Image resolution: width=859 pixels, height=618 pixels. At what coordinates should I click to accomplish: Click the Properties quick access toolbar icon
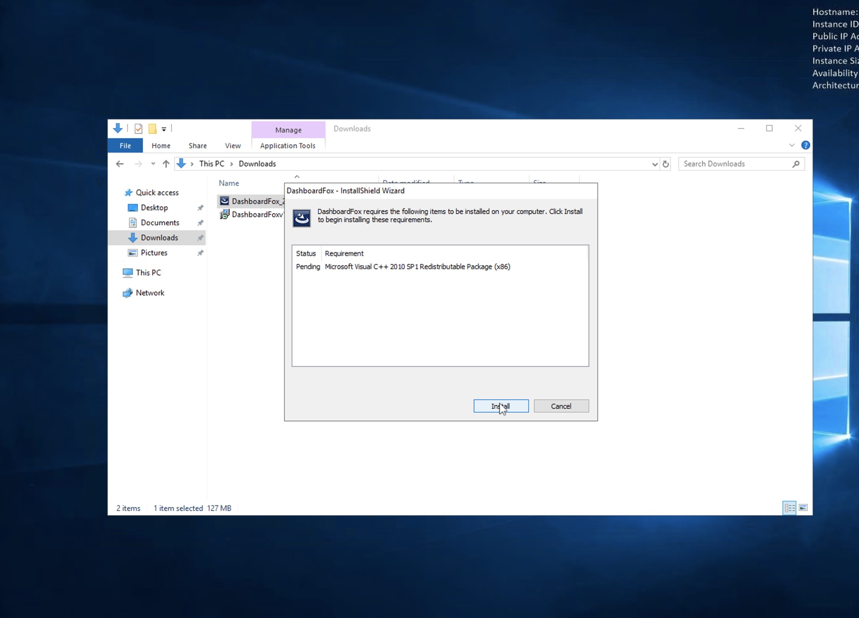pyautogui.click(x=139, y=129)
